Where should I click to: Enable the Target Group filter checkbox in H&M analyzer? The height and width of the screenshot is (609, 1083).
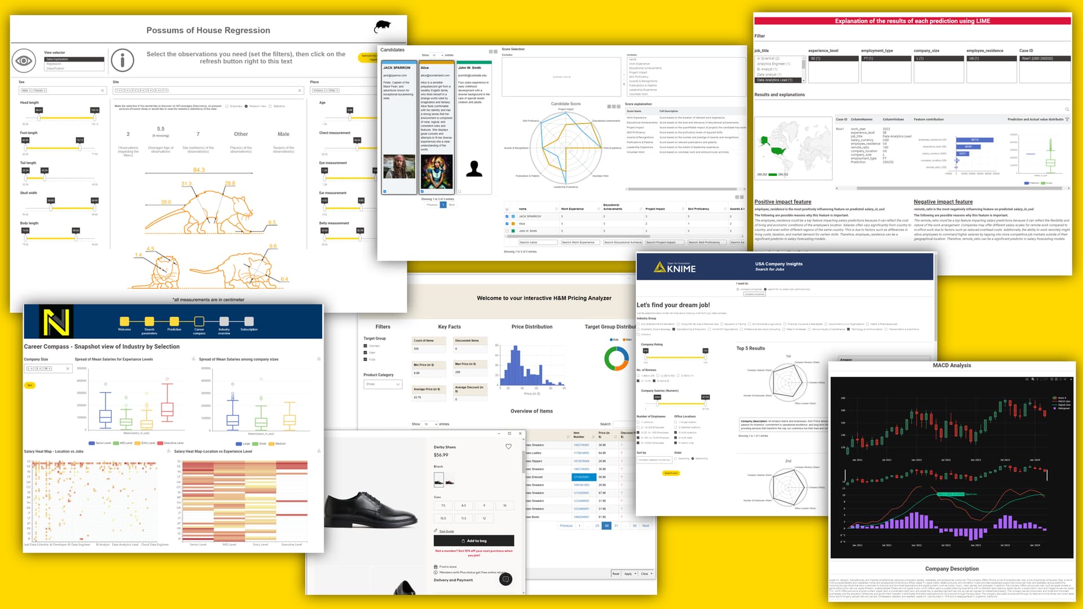[365, 347]
